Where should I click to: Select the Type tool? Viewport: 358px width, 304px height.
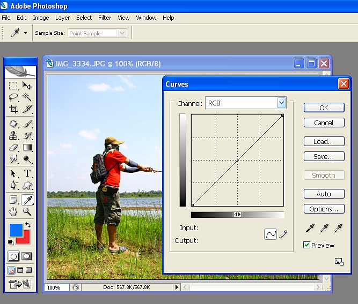pos(27,173)
